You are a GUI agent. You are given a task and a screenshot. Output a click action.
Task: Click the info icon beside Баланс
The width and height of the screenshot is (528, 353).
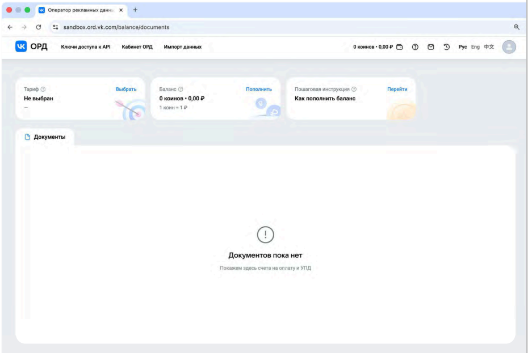pyautogui.click(x=181, y=90)
